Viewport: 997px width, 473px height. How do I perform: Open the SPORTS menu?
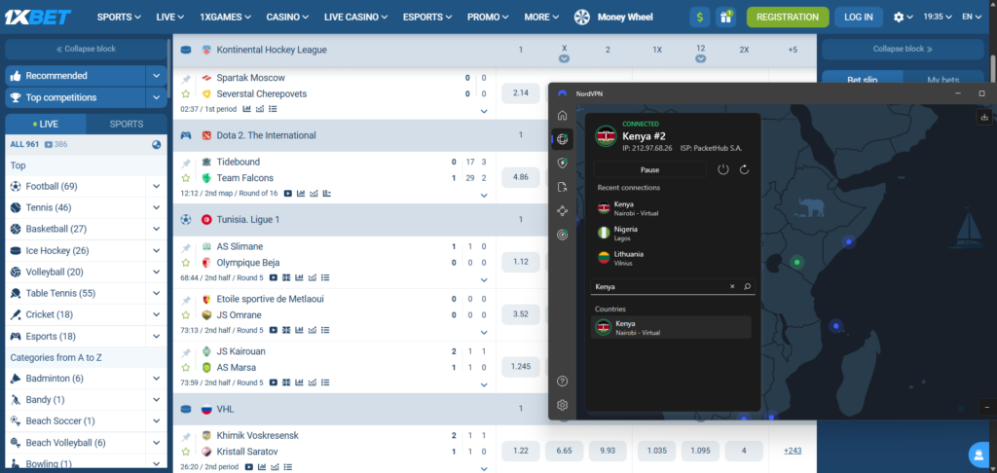tap(119, 18)
